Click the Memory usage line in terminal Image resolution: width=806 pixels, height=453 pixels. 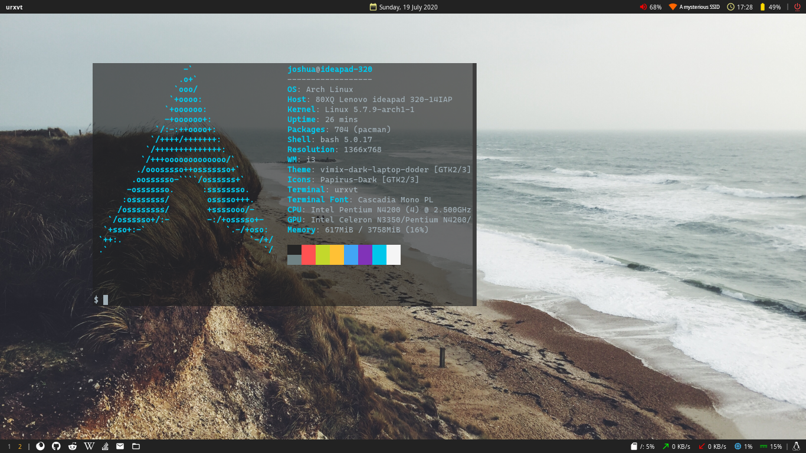[358, 230]
